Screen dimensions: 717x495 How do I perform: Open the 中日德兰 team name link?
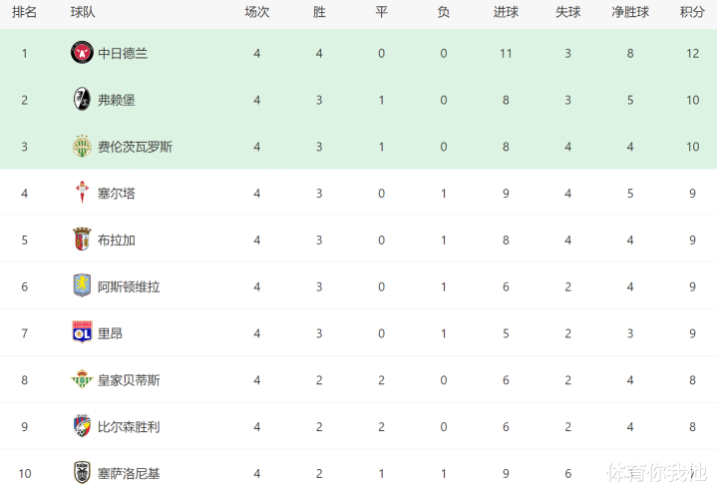point(123,53)
